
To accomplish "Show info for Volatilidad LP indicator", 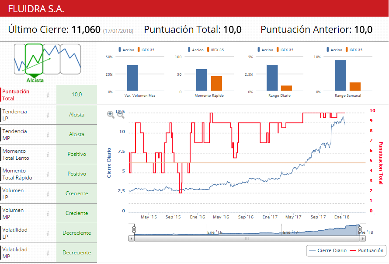I will (x=48, y=233).
